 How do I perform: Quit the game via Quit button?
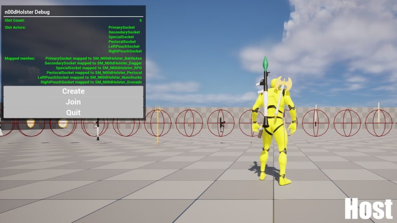pos(73,112)
